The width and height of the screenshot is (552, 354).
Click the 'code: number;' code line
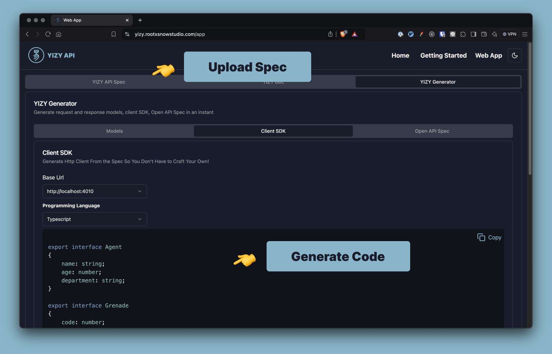tap(83, 322)
